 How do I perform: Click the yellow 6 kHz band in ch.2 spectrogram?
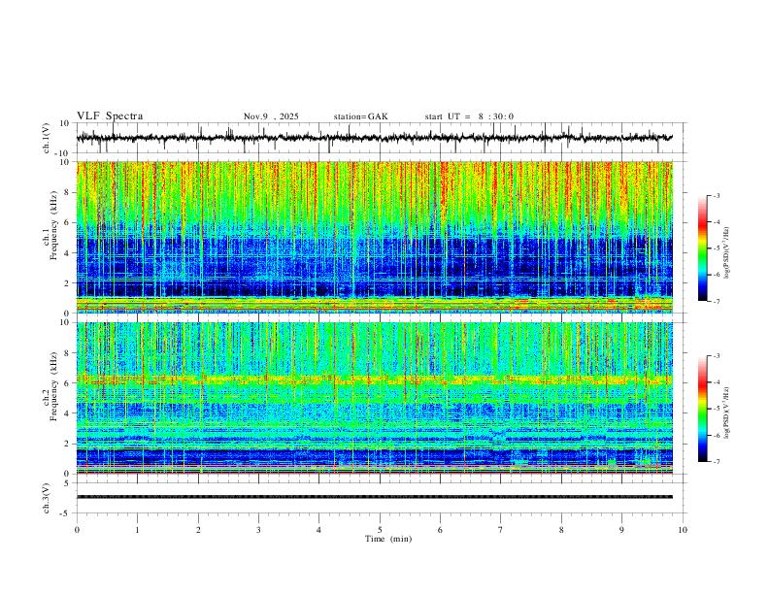click(x=375, y=379)
